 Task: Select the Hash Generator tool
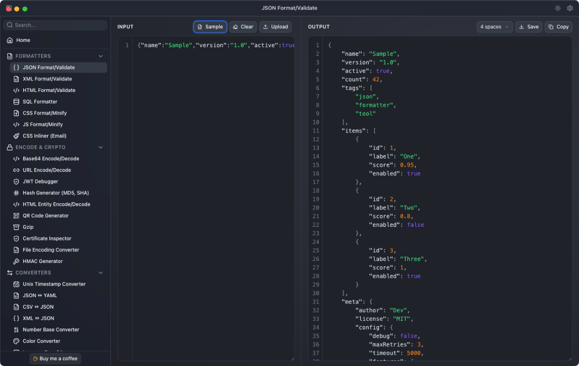(55, 193)
